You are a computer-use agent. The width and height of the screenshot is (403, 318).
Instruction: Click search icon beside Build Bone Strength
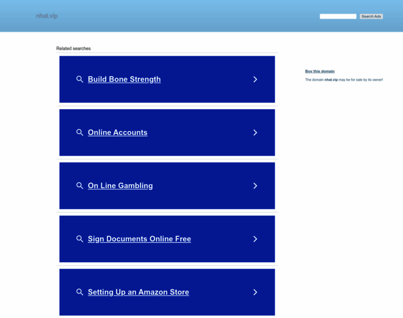pyautogui.click(x=80, y=79)
